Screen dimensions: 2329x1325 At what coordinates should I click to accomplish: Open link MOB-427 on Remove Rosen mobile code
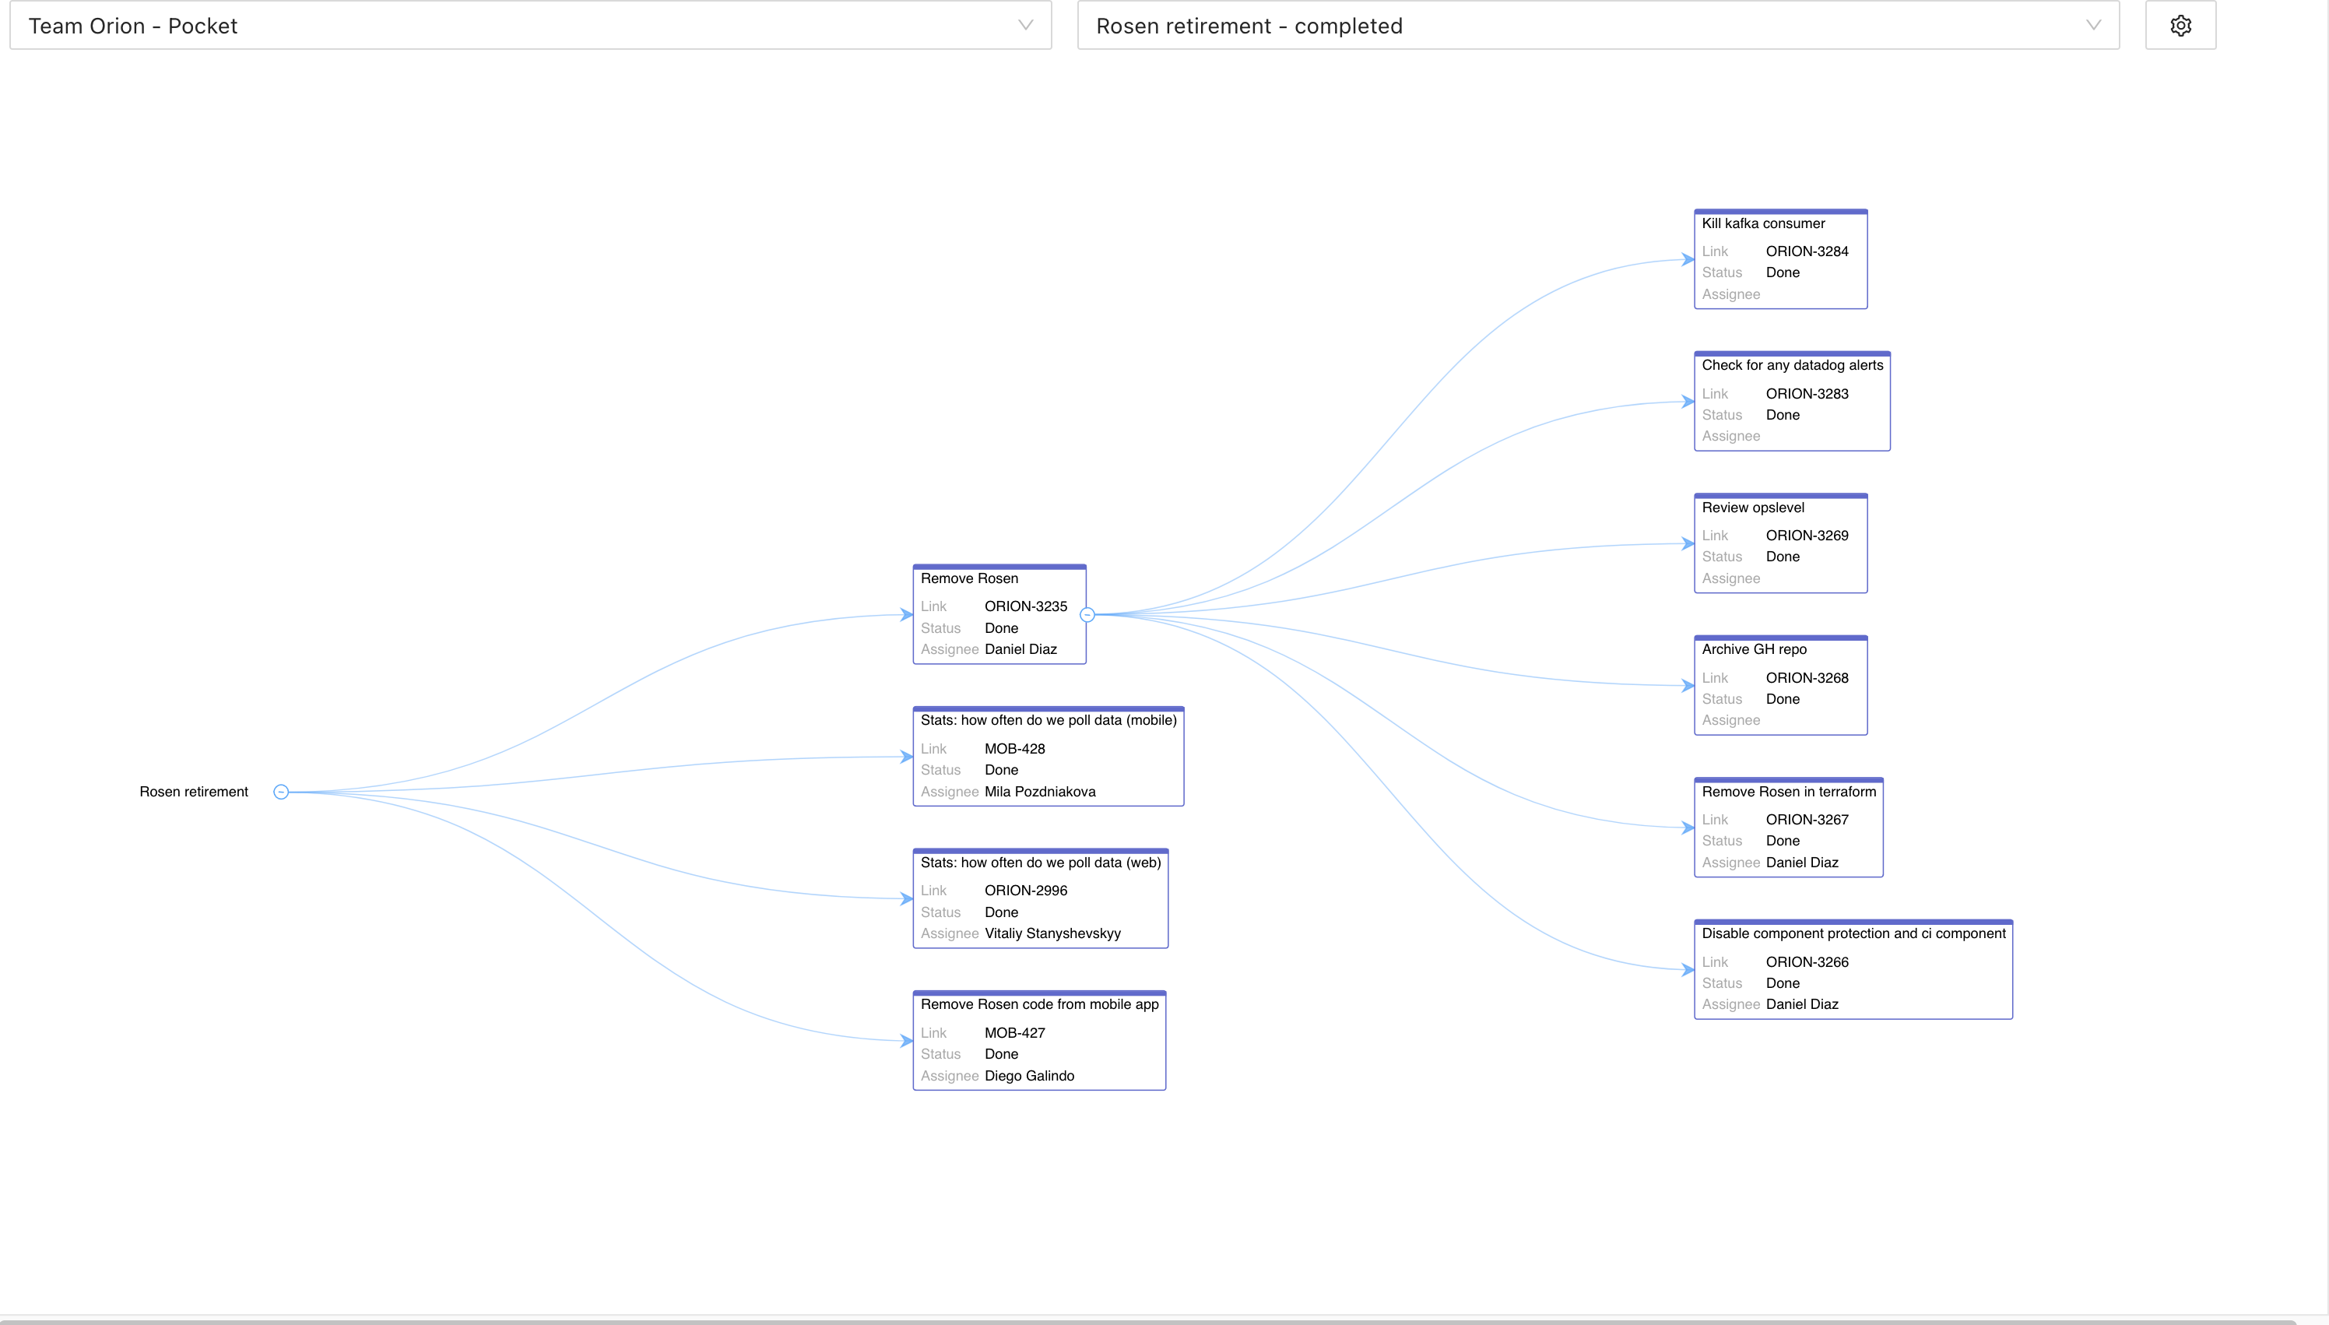[x=1014, y=1033]
